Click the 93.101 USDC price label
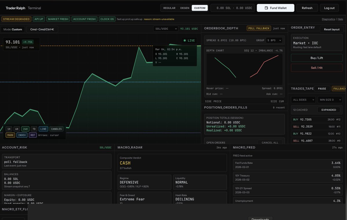Image resolution: width=347 pixels, height=220 pixels. (189, 29)
